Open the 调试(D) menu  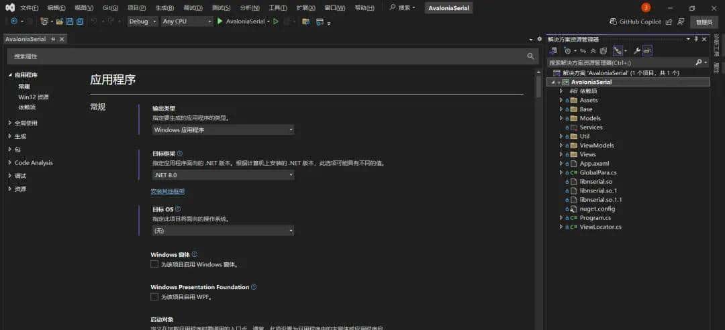(x=193, y=8)
